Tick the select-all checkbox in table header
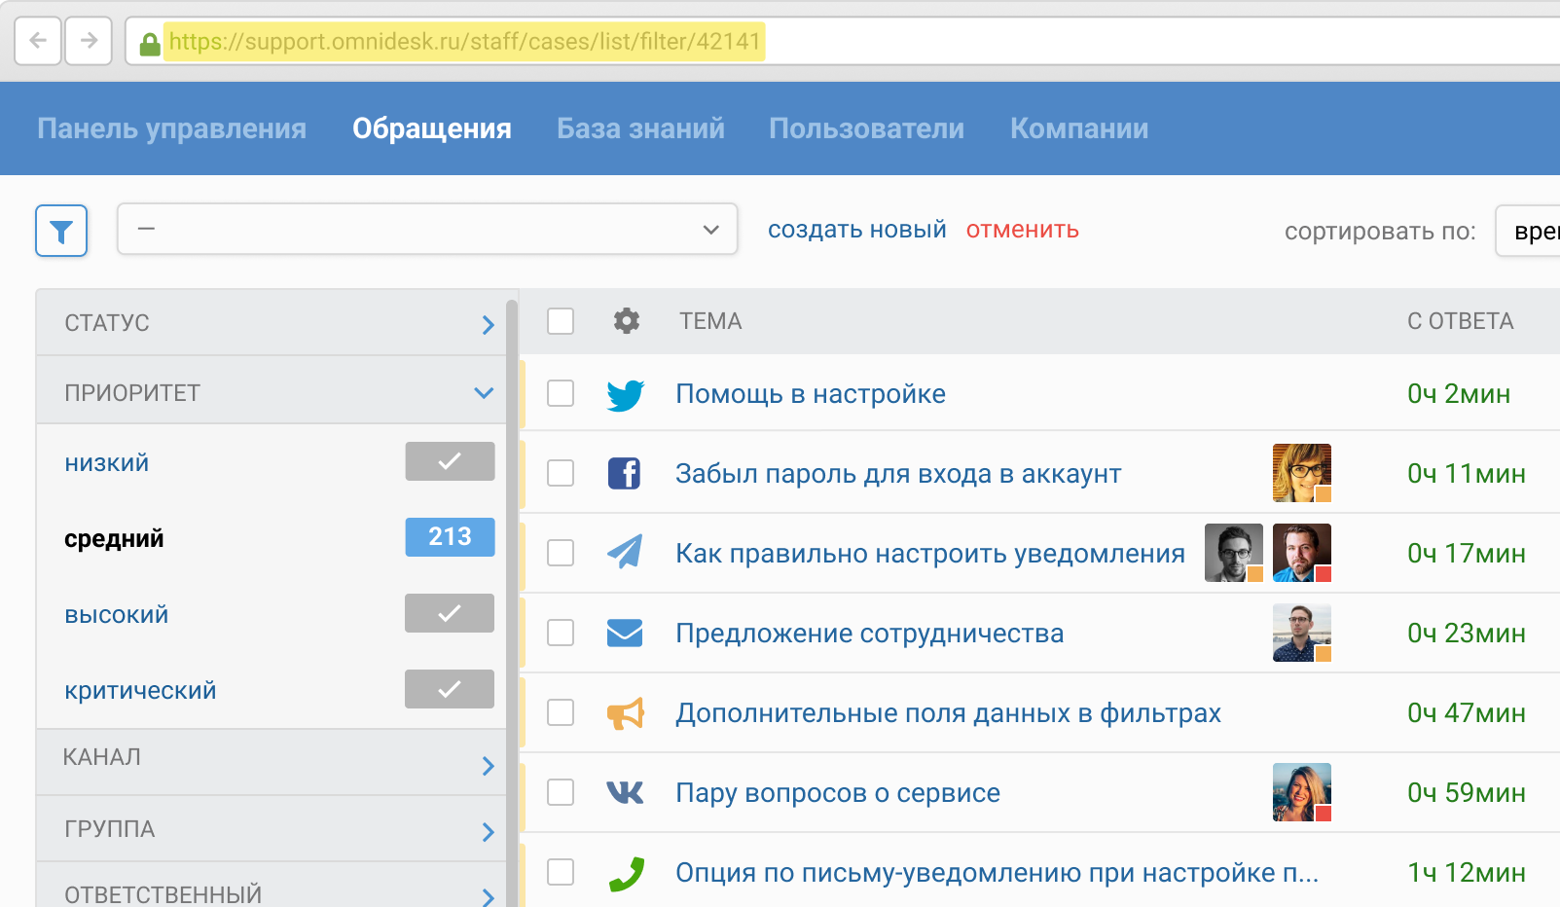 561,321
